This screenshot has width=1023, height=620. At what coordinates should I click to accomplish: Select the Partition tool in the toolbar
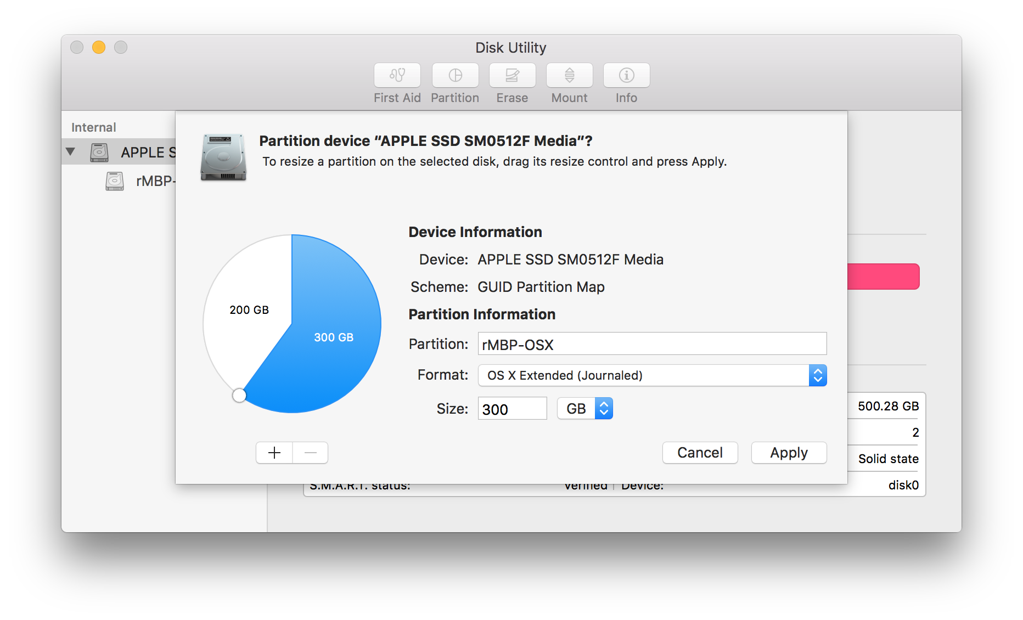click(455, 75)
